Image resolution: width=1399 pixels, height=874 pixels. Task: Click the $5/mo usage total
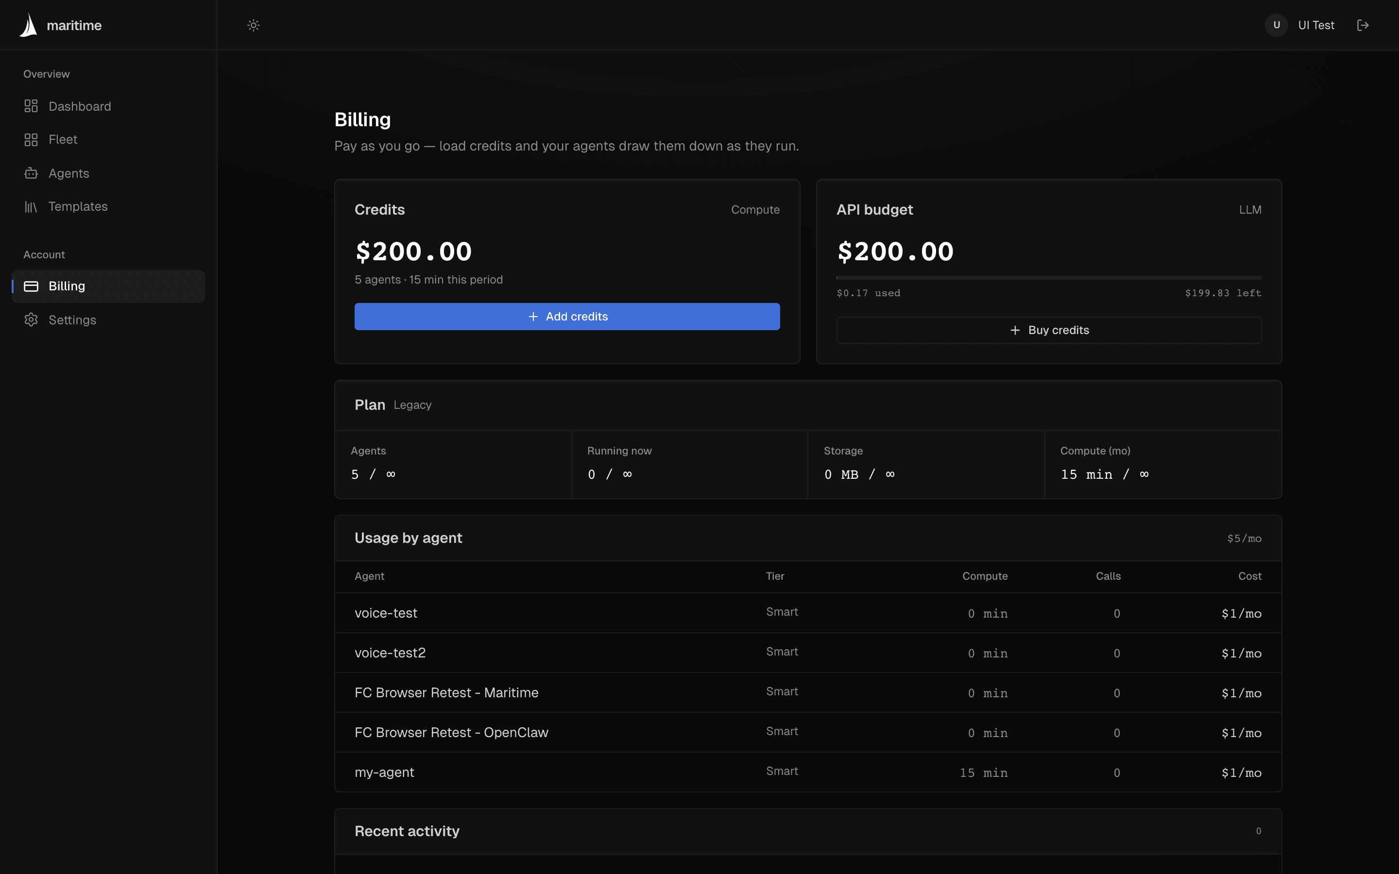point(1244,539)
